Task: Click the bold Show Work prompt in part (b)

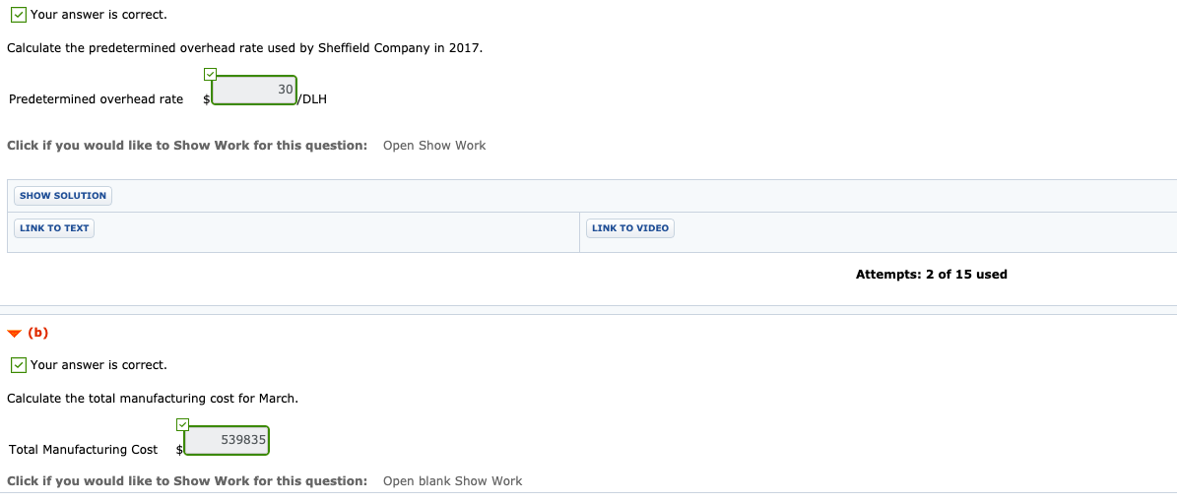Action: pos(187,481)
